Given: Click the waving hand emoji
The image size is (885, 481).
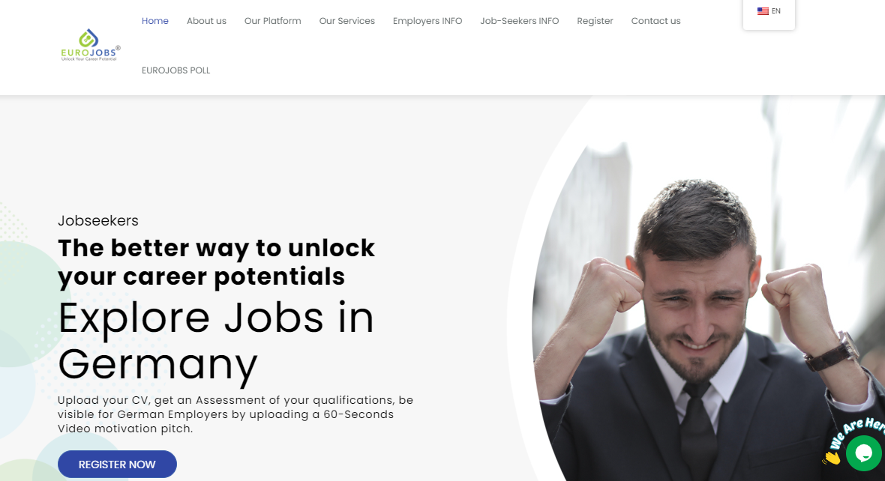Looking at the screenshot, I should pos(832,457).
